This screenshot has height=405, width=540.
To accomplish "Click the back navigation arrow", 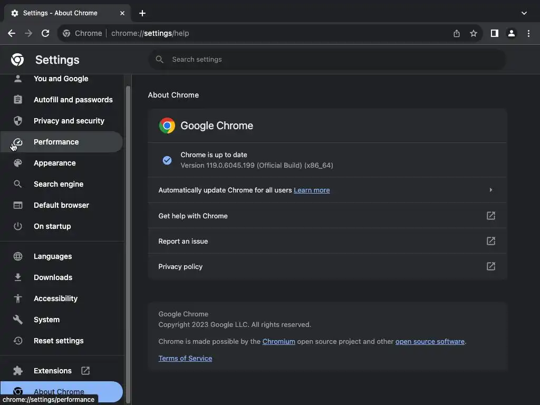I will click(x=12, y=33).
